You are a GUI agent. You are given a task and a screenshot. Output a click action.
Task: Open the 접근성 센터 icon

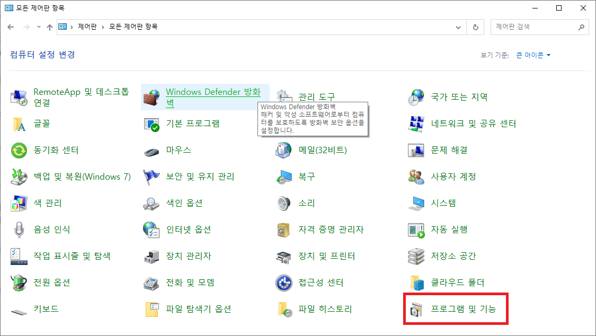[283, 283]
